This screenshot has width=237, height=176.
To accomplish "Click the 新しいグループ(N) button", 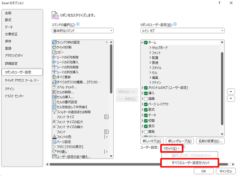I will (180, 141).
